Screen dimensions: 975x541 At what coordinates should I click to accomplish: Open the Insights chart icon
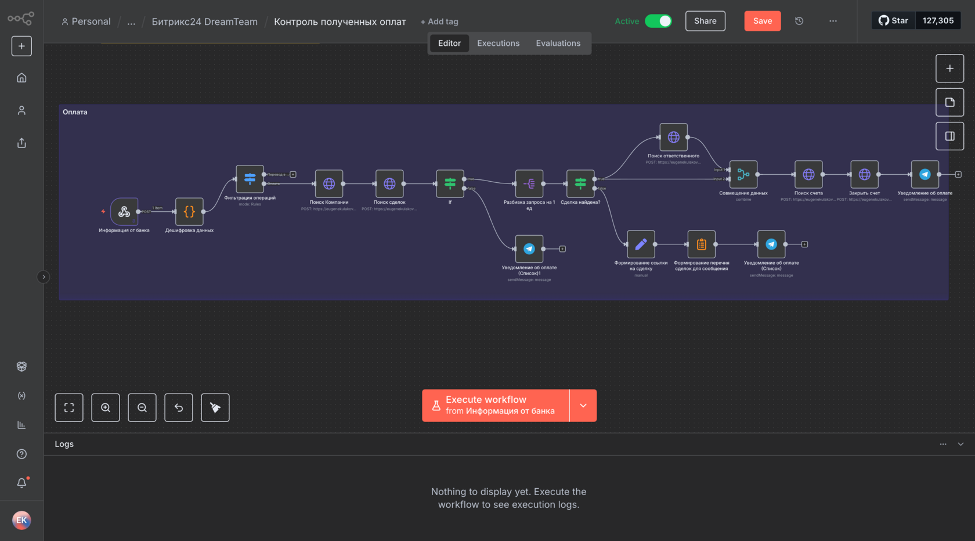pyautogui.click(x=21, y=425)
